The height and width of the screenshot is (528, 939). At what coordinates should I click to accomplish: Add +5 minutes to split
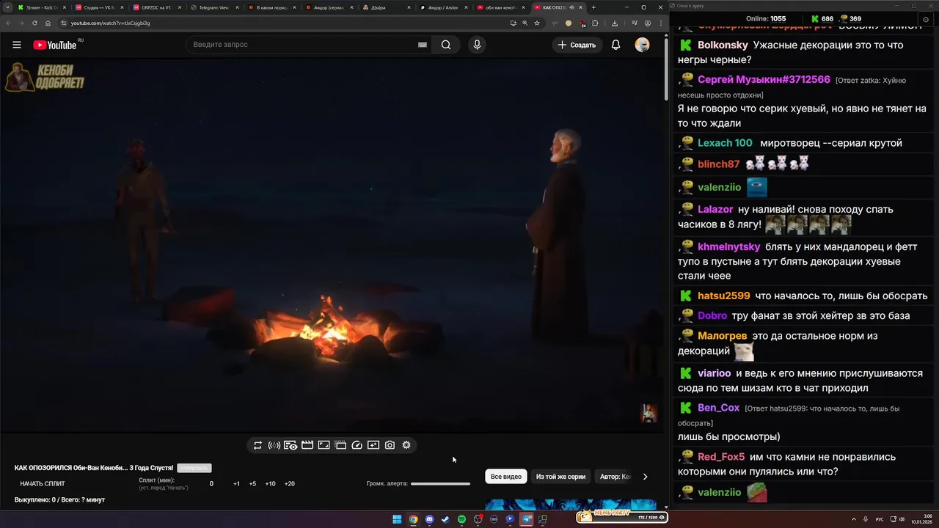(252, 484)
